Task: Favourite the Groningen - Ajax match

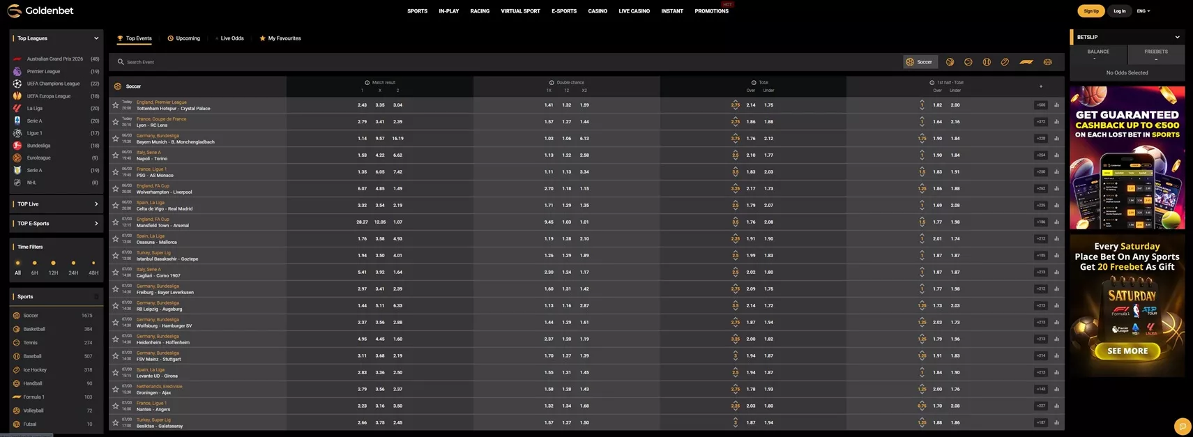Action: [116, 390]
